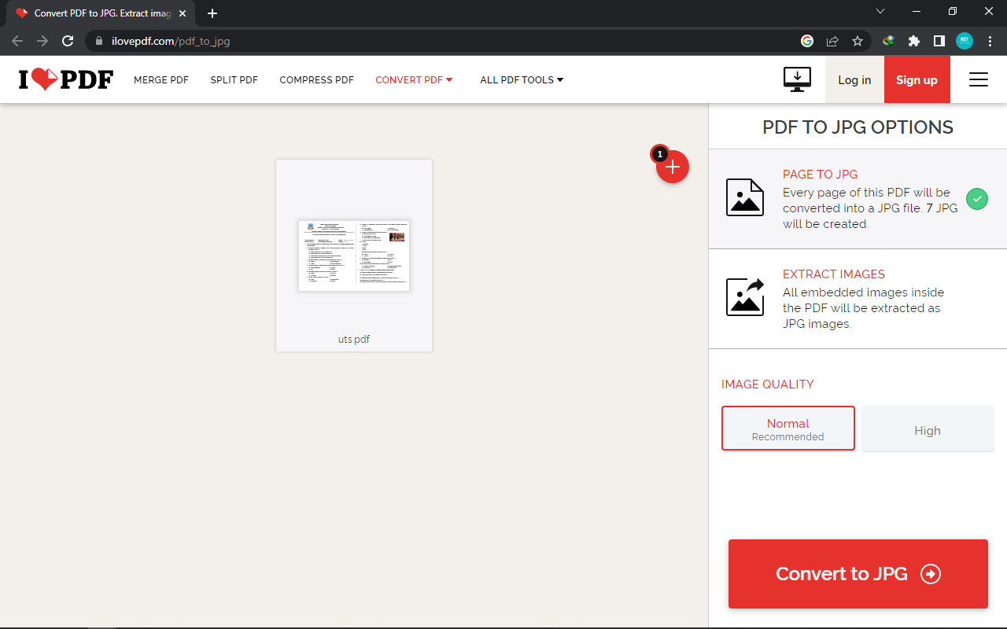Click the iLovePDF logo

[66, 79]
